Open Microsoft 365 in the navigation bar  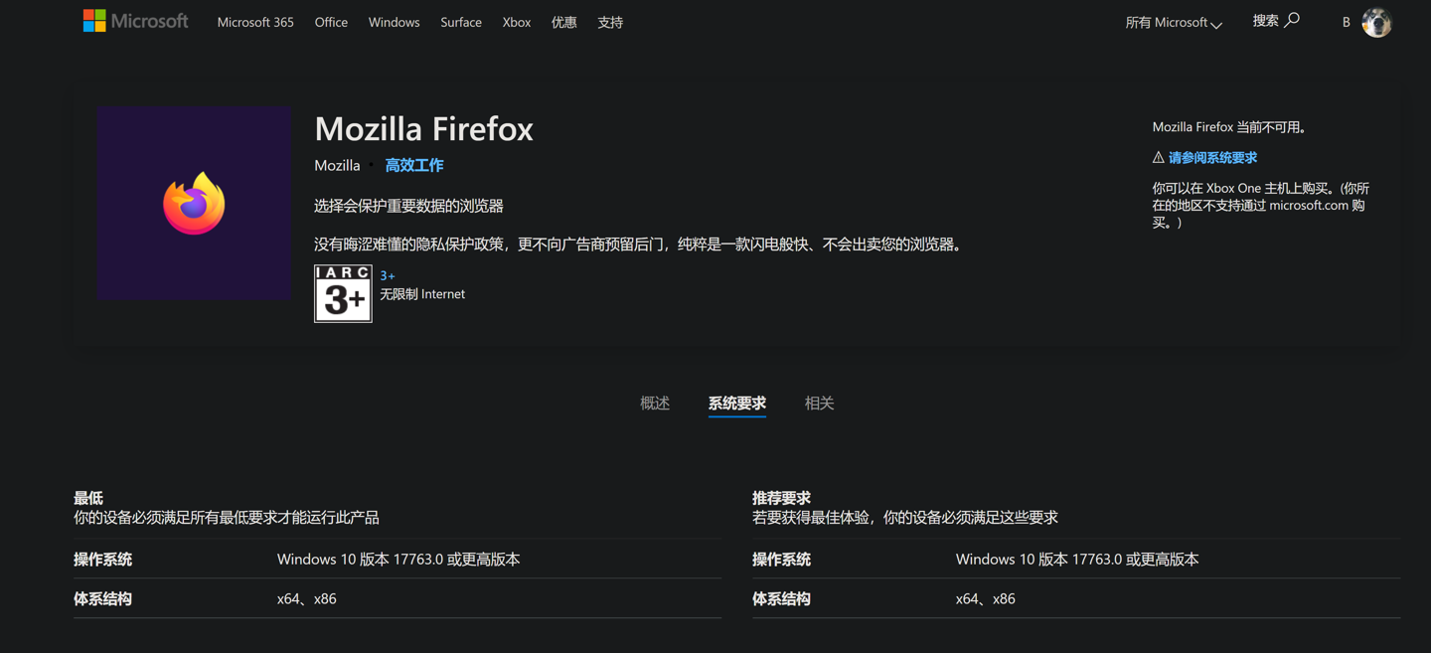coord(255,22)
